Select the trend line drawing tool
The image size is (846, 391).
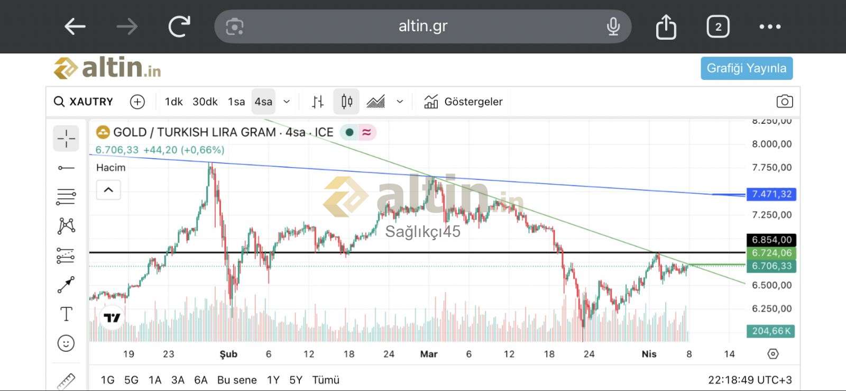point(66,168)
